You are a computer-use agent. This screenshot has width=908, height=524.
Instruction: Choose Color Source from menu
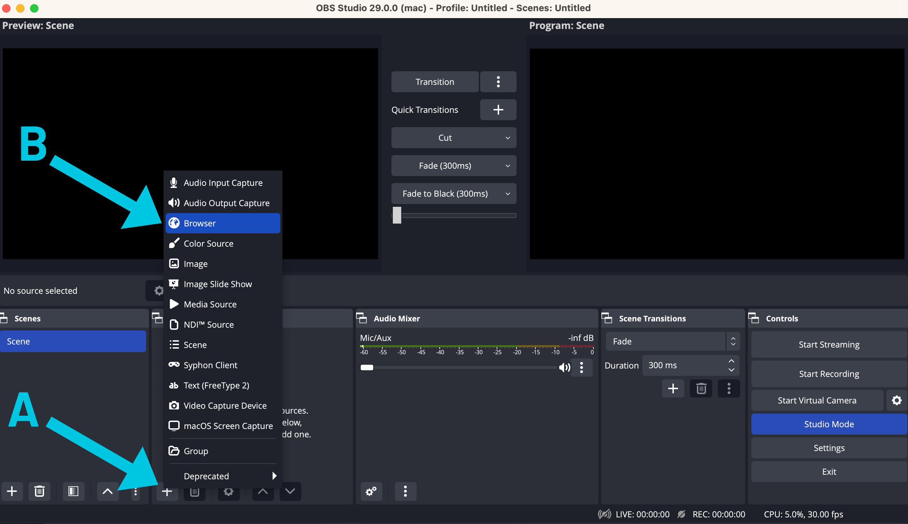pyautogui.click(x=223, y=243)
